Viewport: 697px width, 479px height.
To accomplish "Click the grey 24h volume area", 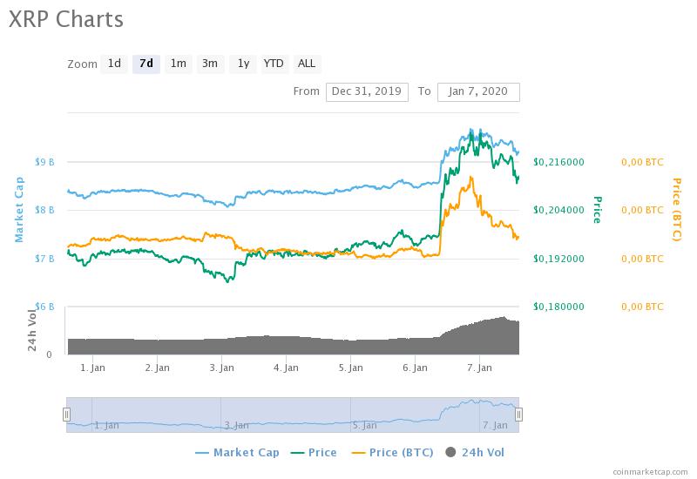I will [x=294, y=346].
